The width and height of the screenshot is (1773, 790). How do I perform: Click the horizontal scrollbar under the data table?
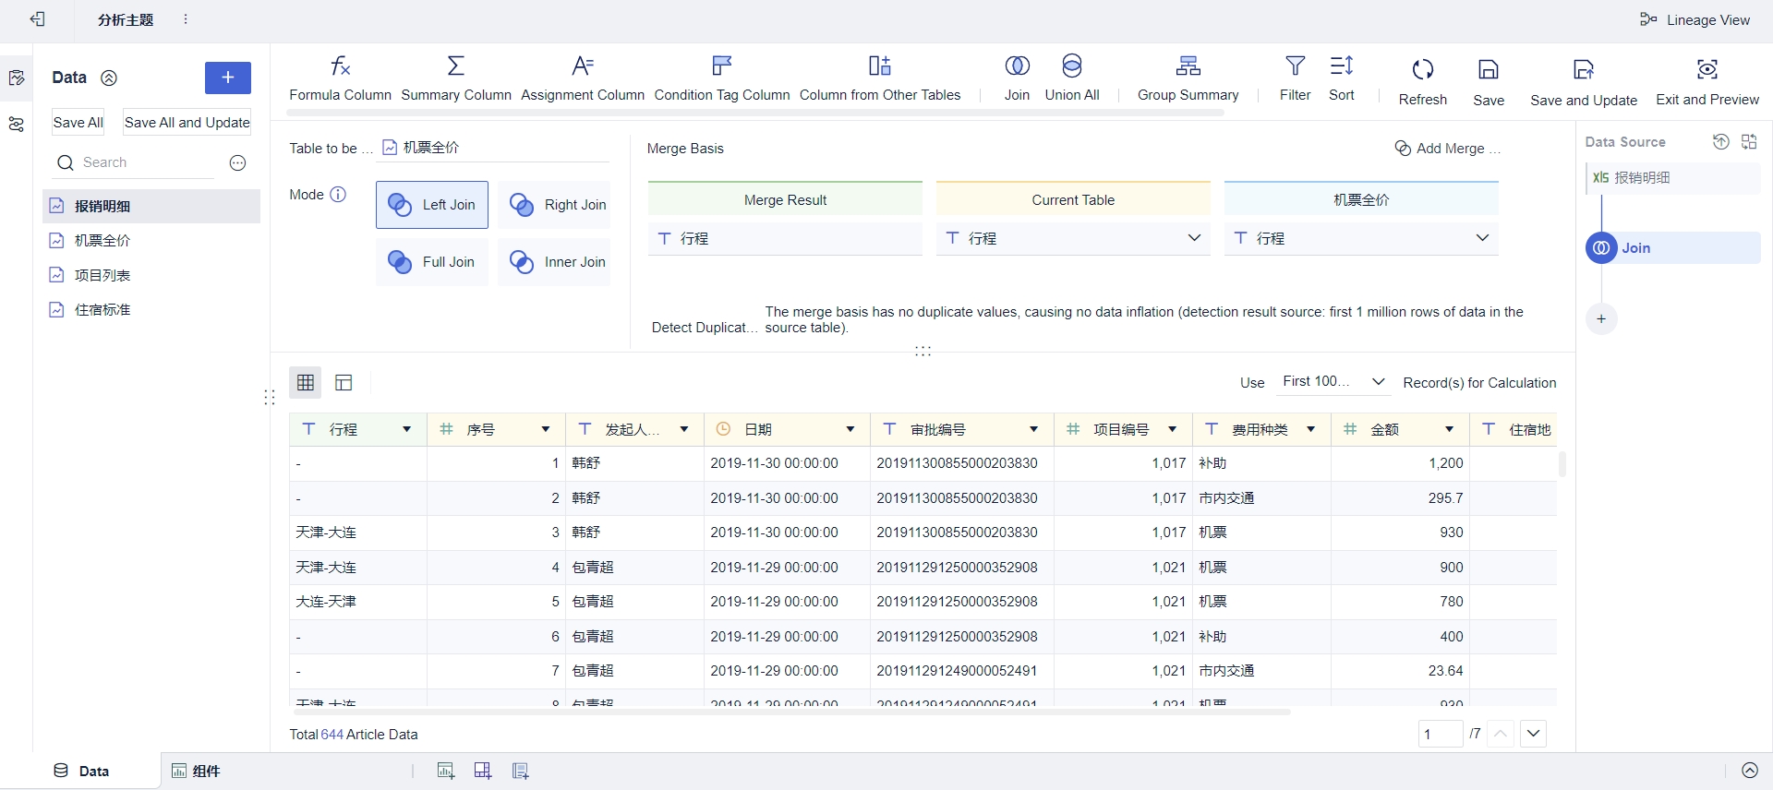790,712
